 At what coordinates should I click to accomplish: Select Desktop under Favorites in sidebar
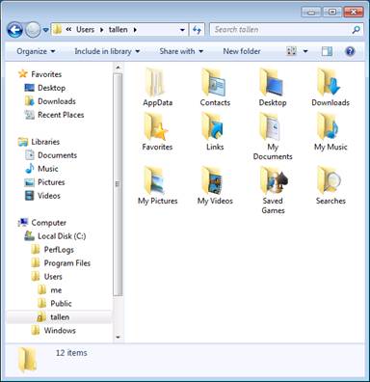45,88
